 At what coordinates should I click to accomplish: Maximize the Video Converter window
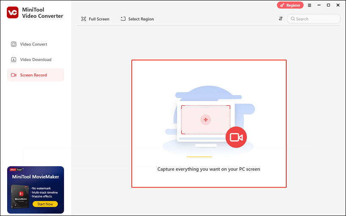tap(329, 5)
